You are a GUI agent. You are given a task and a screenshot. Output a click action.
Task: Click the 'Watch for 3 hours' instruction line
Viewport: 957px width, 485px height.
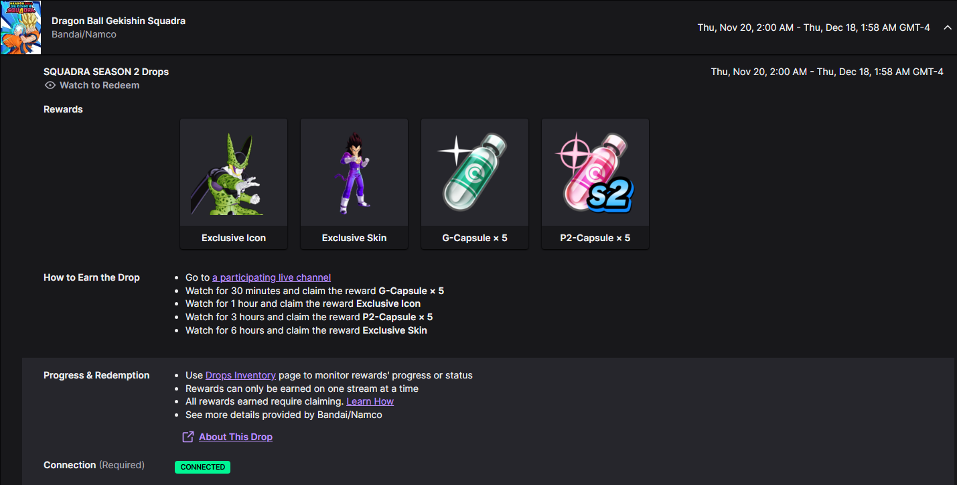[309, 317]
